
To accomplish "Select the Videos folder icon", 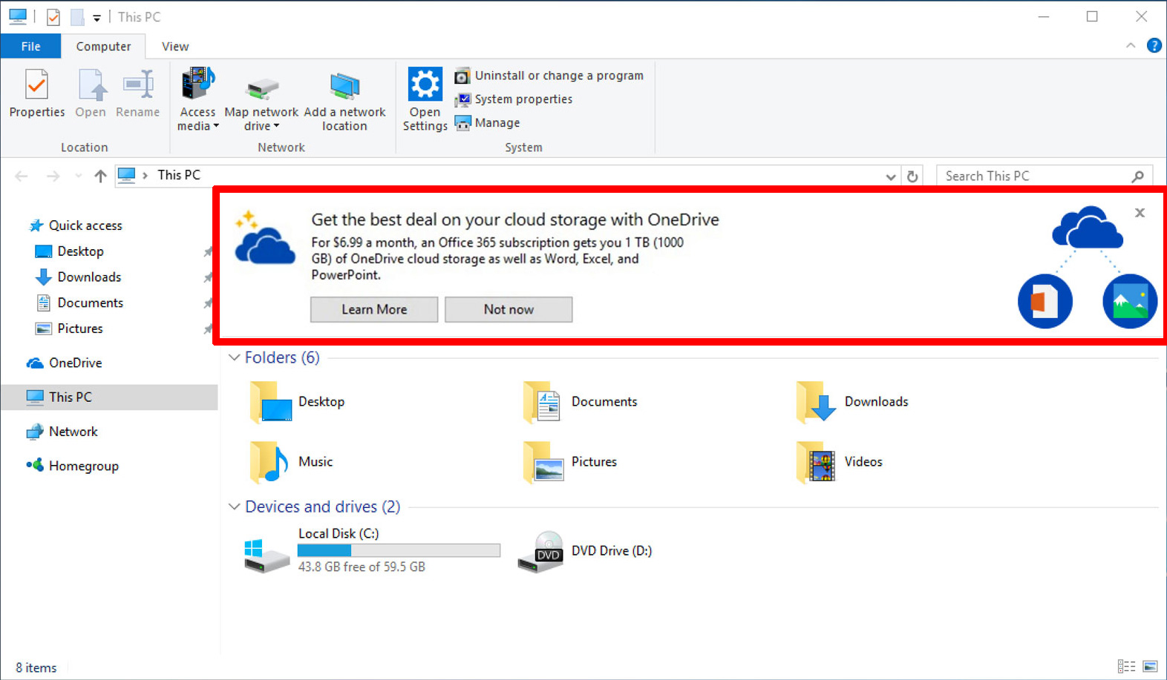I will (x=817, y=462).
